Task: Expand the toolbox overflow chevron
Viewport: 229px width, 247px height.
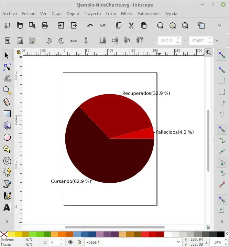Action: (7, 222)
